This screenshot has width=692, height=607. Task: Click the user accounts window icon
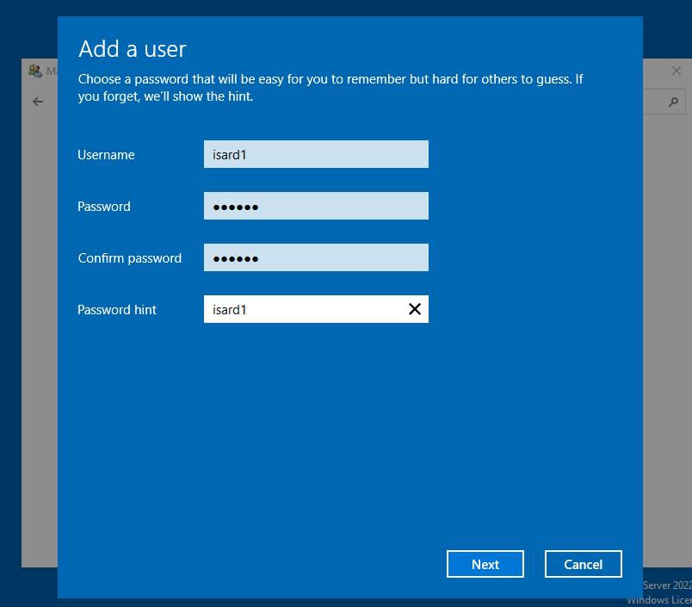[35, 71]
